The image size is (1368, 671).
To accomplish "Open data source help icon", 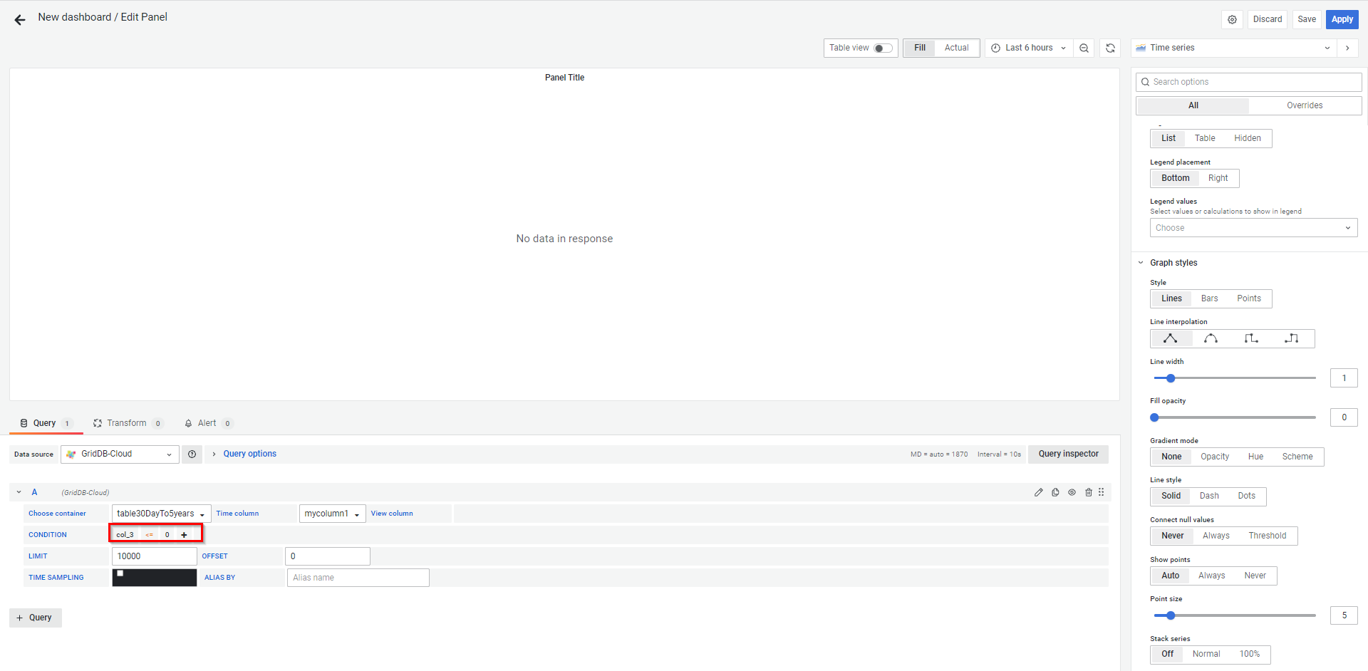I will point(192,454).
